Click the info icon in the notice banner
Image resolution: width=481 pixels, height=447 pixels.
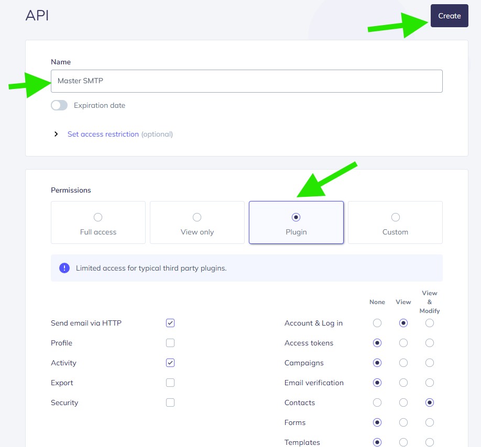64,268
